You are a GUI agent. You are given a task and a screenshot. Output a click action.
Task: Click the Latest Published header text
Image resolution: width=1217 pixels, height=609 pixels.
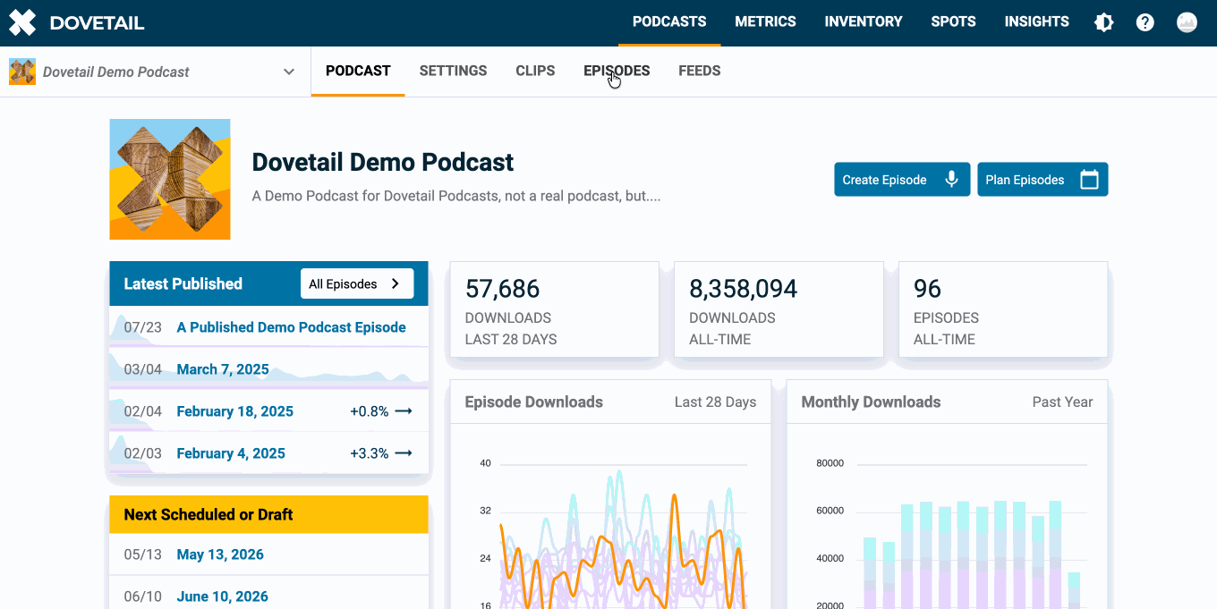coord(183,283)
